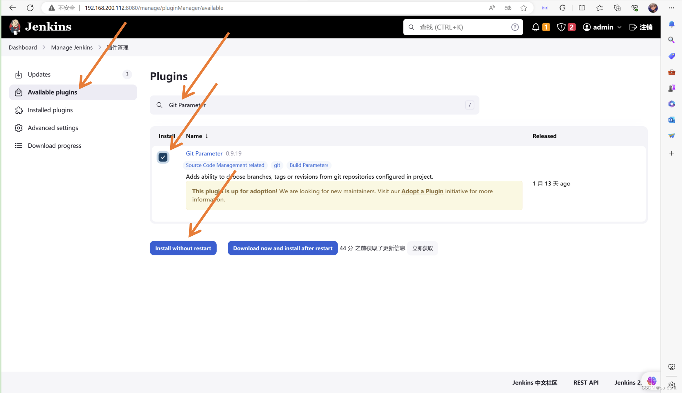This screenshot has height=393, width=682.
Task: Expand the Dashboard breadcrumb chevron
Action: tap(44, 47)
